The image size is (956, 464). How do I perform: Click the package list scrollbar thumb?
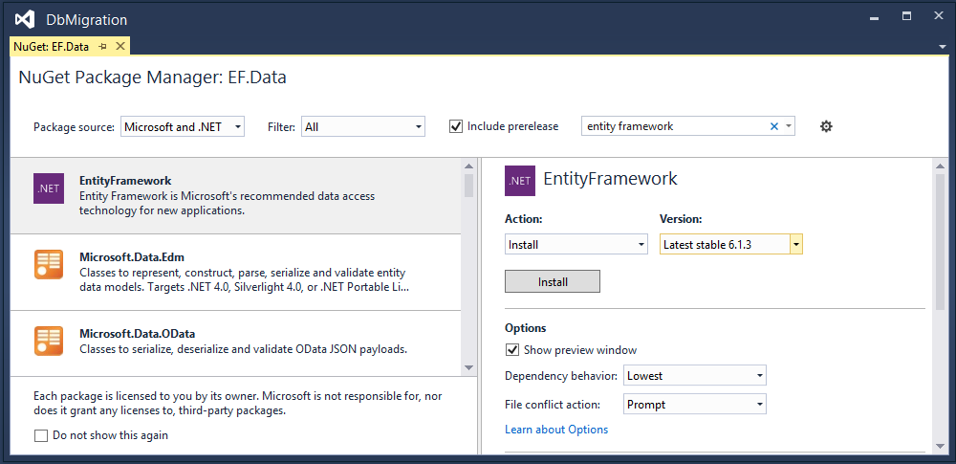pyautogui.click(x=468, y=186)
